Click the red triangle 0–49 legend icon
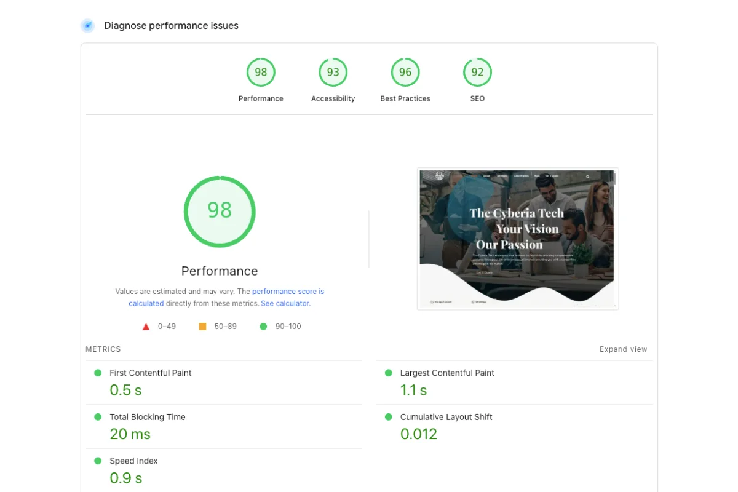Viewport: 738px width, 492px height. (x=146, y=327)
